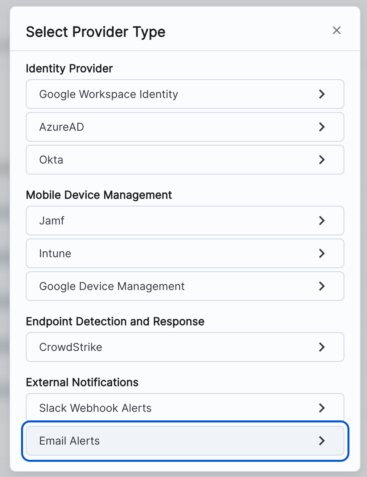Select Google Workspace Identity provider label

[x=109, y=94]
